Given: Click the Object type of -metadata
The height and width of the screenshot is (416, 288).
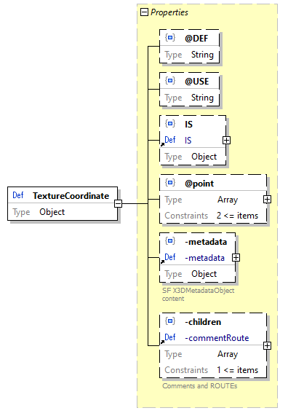Looking at the screenshot, I should (x=204, y=274).
